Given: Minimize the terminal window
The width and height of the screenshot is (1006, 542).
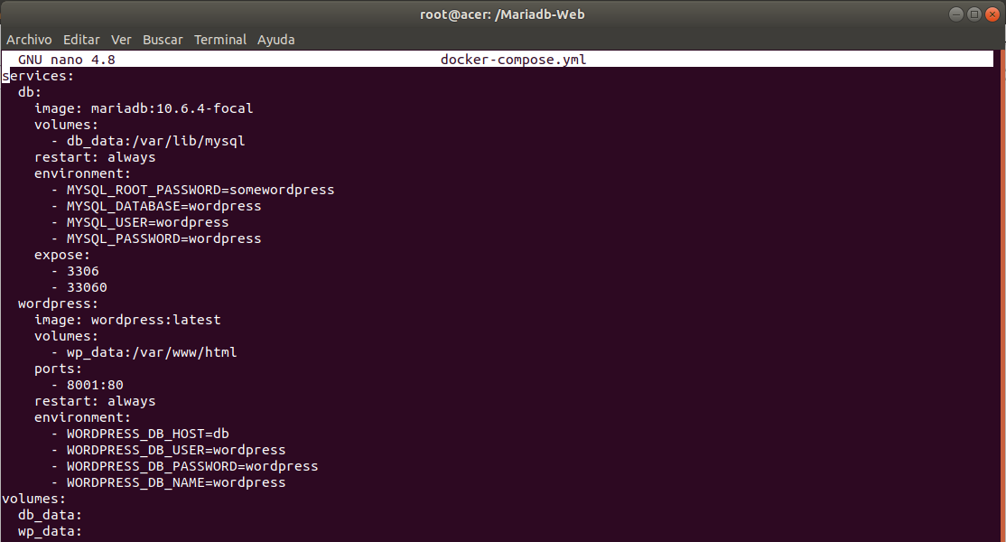Looking at the screenshot, I should click(956, 14).
